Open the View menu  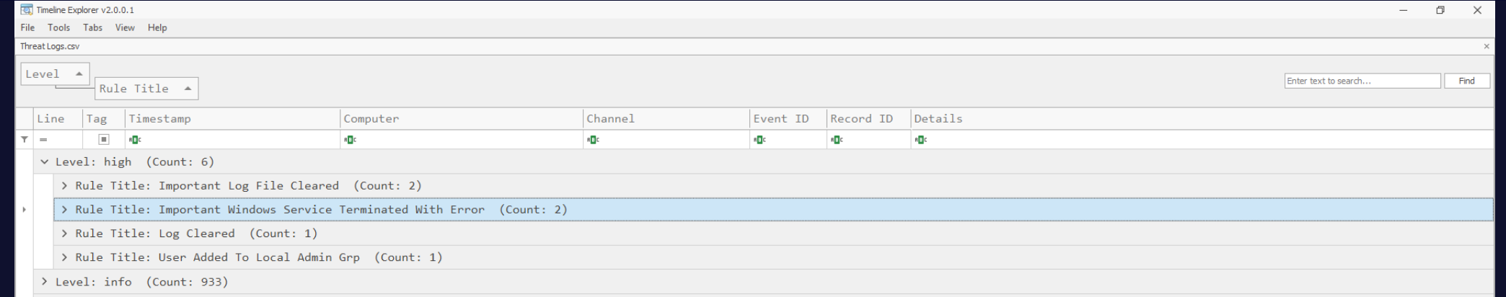point(125,27)
